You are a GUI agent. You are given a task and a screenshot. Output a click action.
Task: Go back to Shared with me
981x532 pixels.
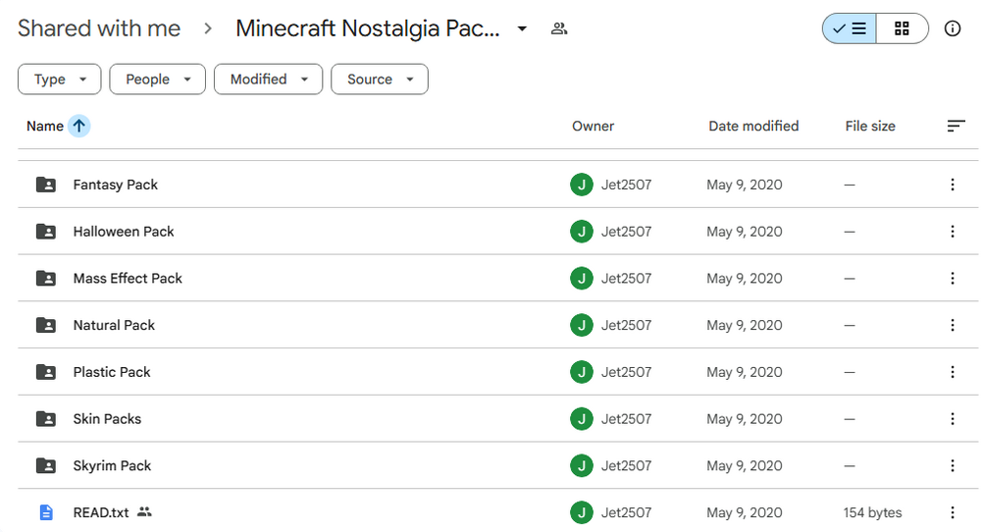pos(99,28)
